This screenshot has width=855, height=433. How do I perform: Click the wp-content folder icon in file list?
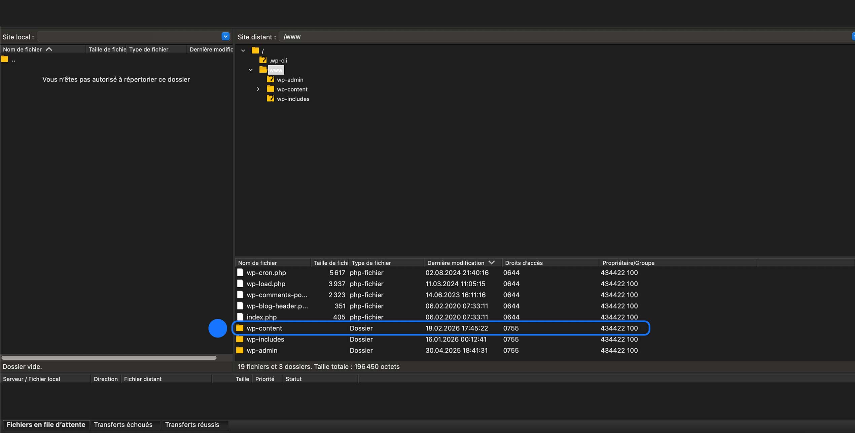[x=240, y=328]
